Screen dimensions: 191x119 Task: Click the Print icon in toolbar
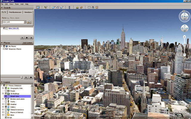click(93, 7)
